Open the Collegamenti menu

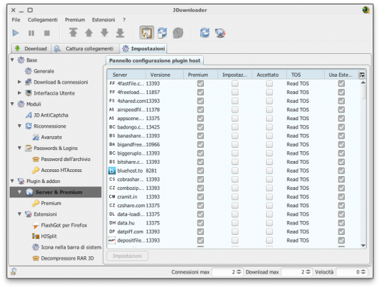click(43, 20)
